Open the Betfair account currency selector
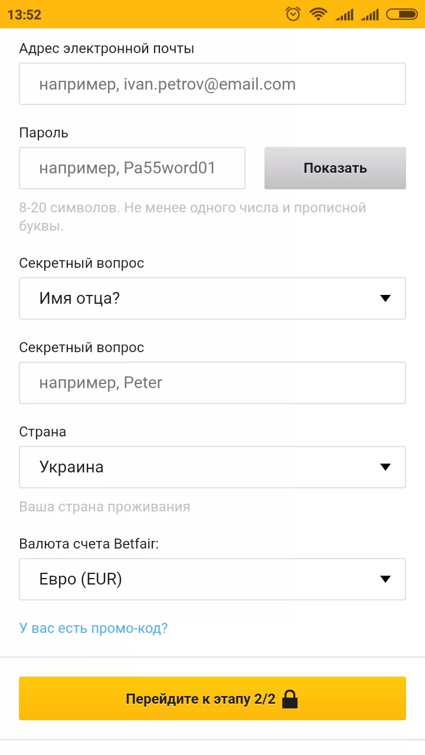Image resolution: width=425 pixels, height=755 pixels. pyautogui.click(x=212, y=579)
